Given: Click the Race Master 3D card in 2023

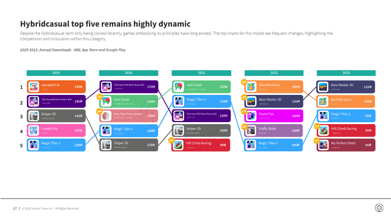Looking at the screenshot, I should click(346, 87).
